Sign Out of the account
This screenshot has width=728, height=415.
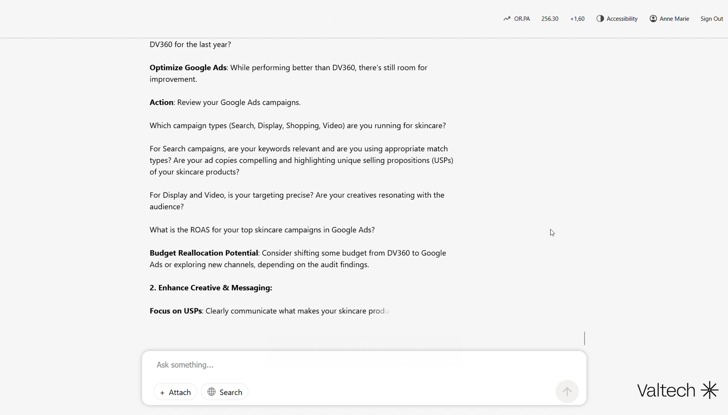(712, 19)
